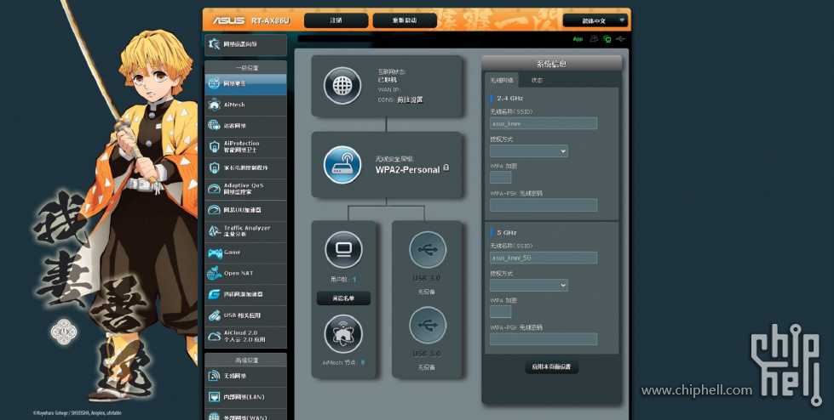Viewport: 834px width, 420px height.
Task: Open the Game sidebar entry
Action: click(245, 253)
